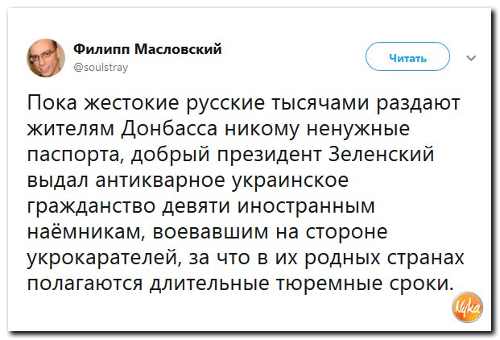Click the word гражданство in tweet

click(x=92, y=206)
